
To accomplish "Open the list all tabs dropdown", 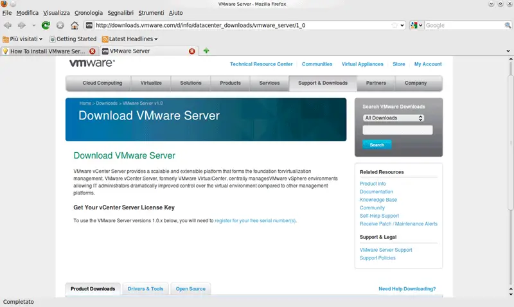I will pyautogui.click(x=508, y=51).
